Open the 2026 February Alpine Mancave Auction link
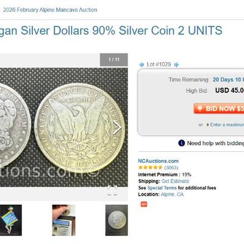 point(50,10)
